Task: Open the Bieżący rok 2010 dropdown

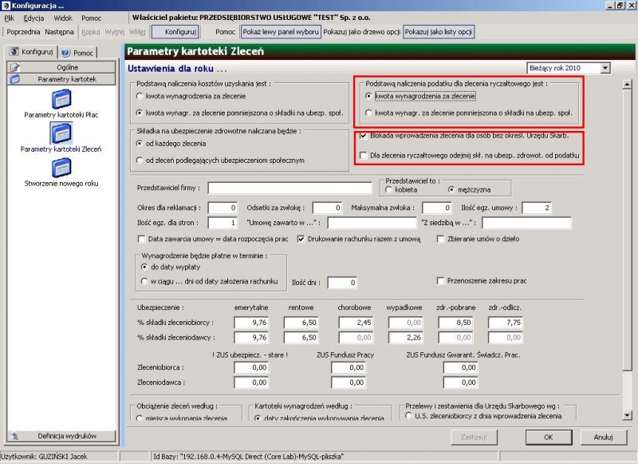Action: 605,68
